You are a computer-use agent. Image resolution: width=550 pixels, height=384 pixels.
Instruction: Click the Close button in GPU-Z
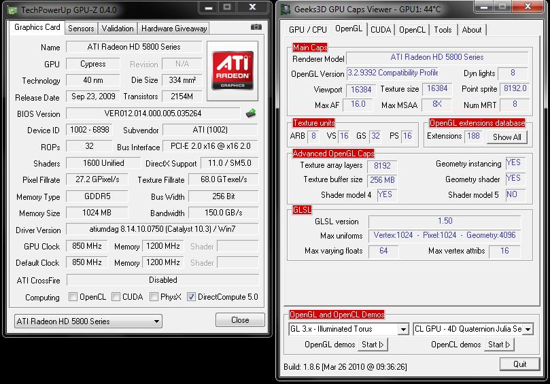pos(240,320)
